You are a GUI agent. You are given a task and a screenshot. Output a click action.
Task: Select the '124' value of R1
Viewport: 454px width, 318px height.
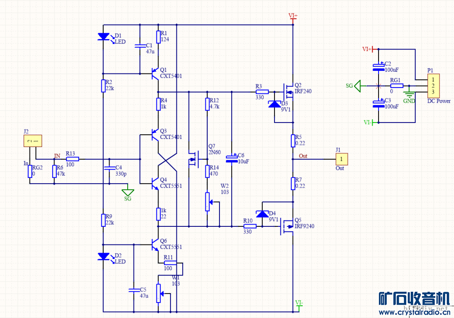click(165, 39)
